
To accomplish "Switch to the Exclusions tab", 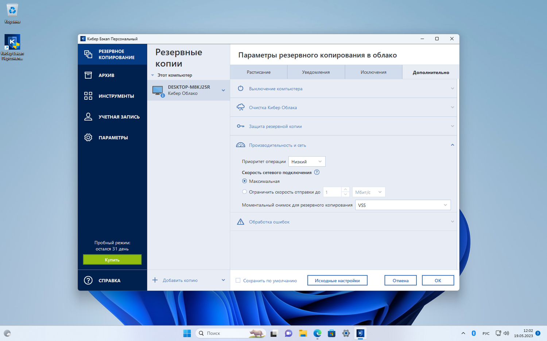I will click(373, 72).
